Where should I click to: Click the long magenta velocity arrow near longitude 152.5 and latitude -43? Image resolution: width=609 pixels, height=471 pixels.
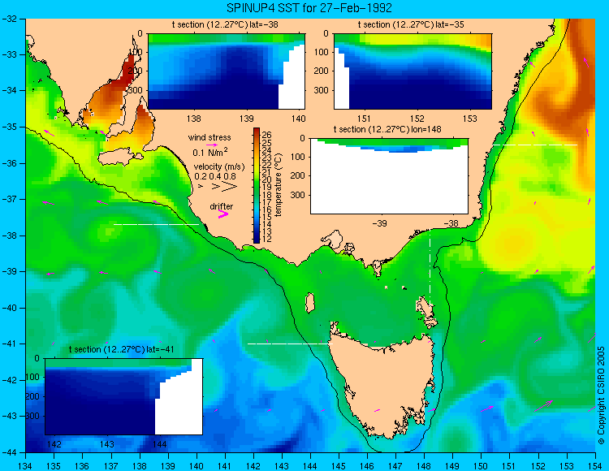click(543, 406)
